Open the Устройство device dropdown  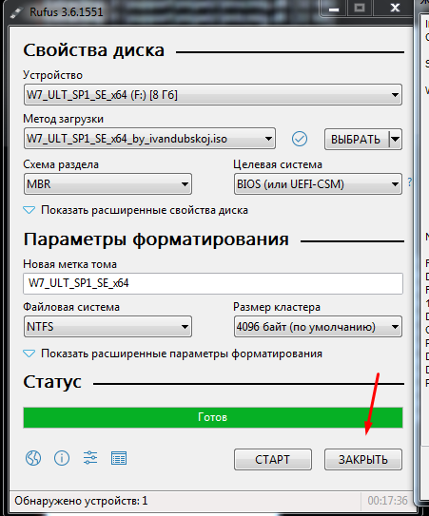click(213, 95)
